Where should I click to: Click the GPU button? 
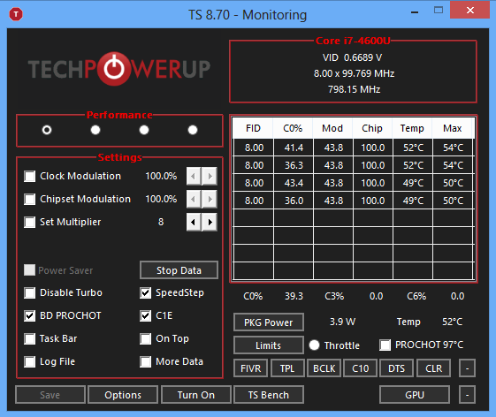click(x=415, y=395)
